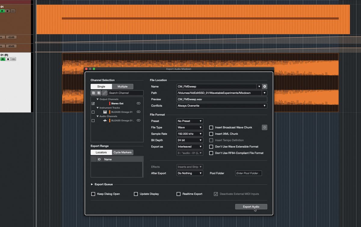Switch to the Cycle Markers tab

[122, 152]
